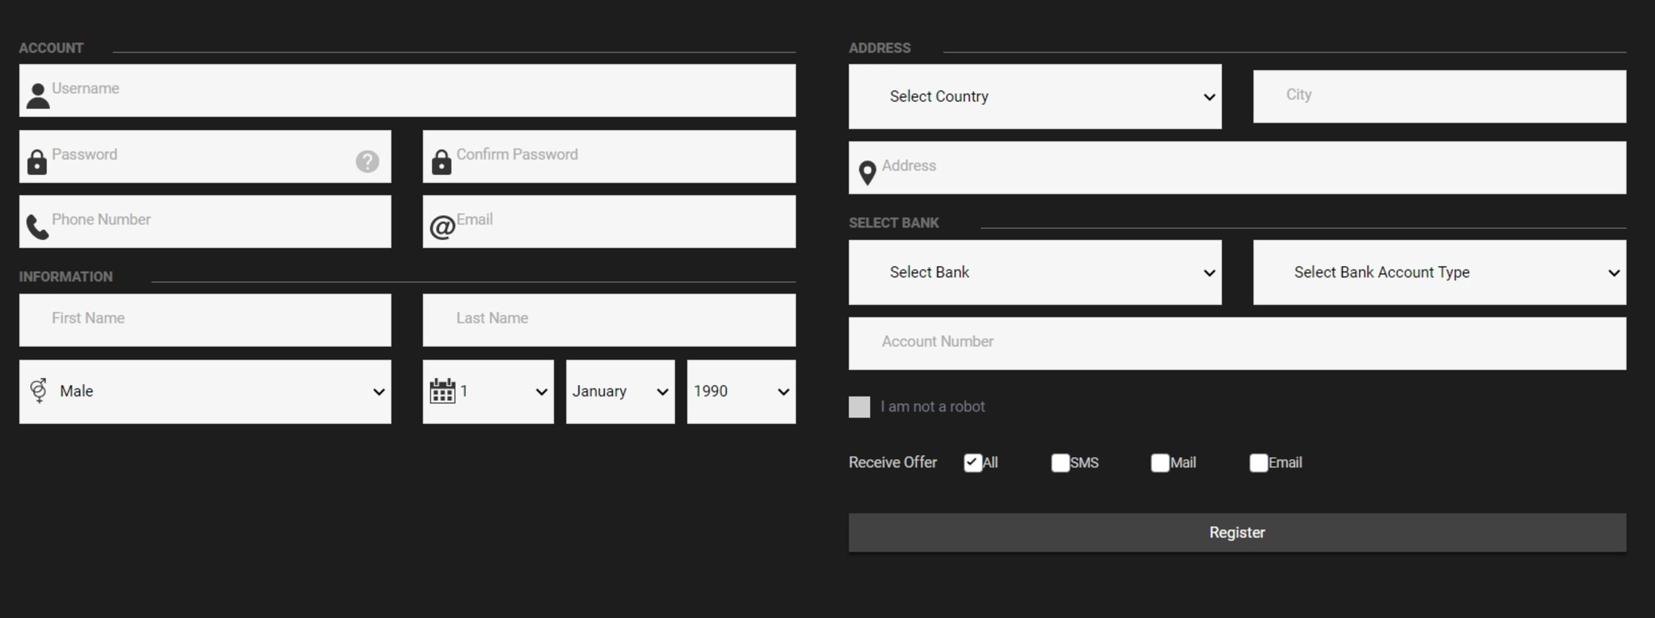Click the email at-sign icon
The height and width of the screenshot is (618, 1655).
coord(441,223)
